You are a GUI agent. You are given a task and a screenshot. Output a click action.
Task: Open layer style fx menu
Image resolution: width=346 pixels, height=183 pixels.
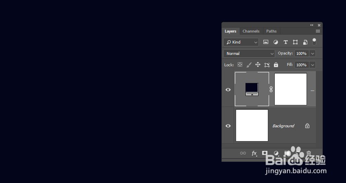point(254,153)
